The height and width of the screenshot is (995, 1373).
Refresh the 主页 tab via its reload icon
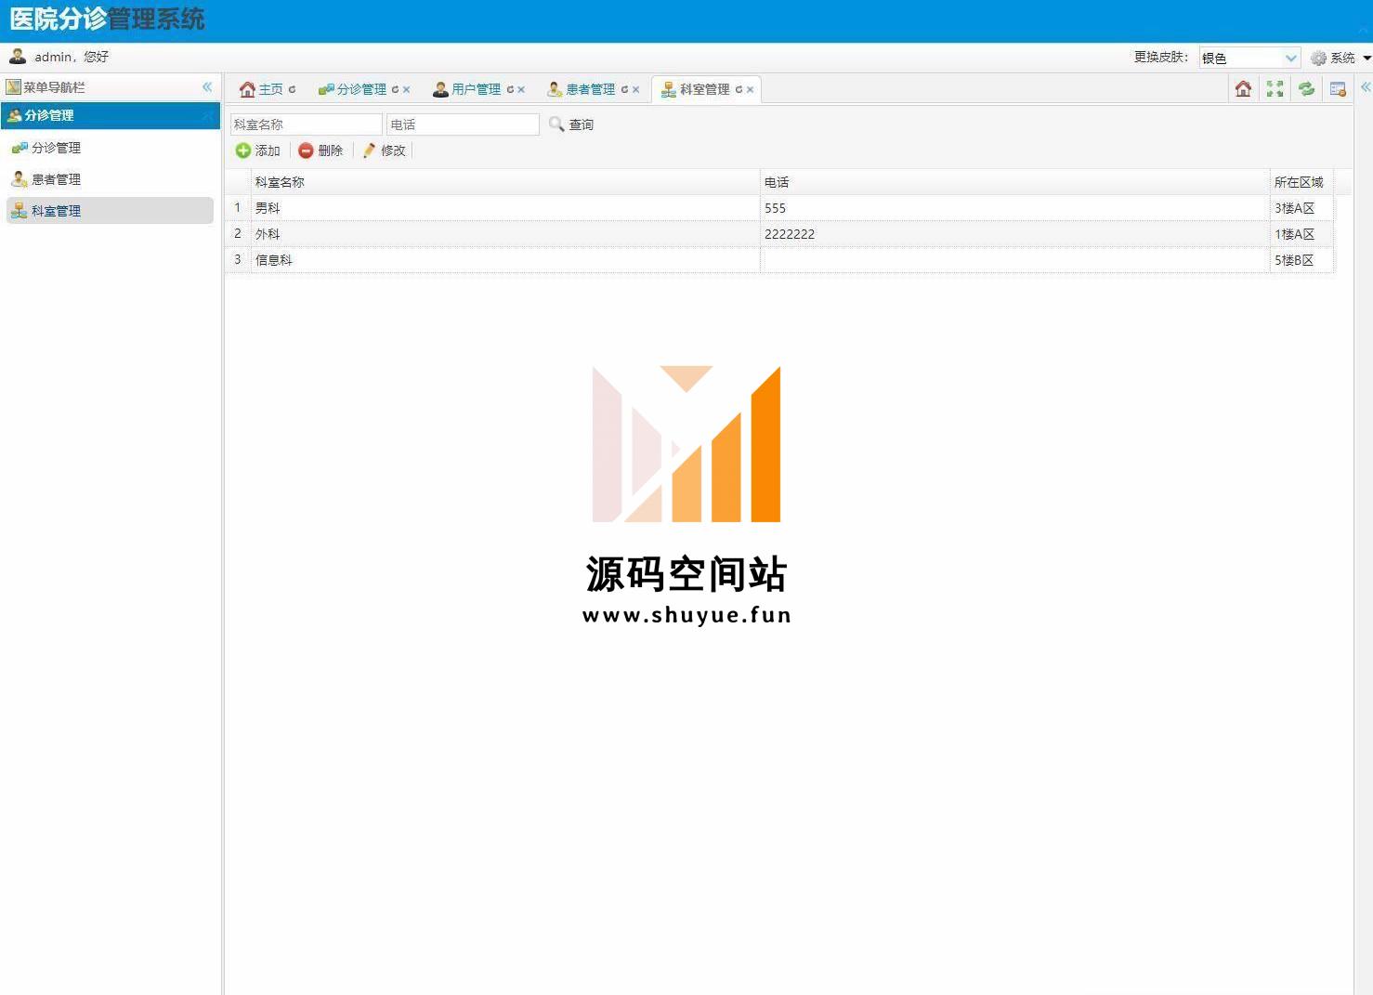(x=292, y=89)
